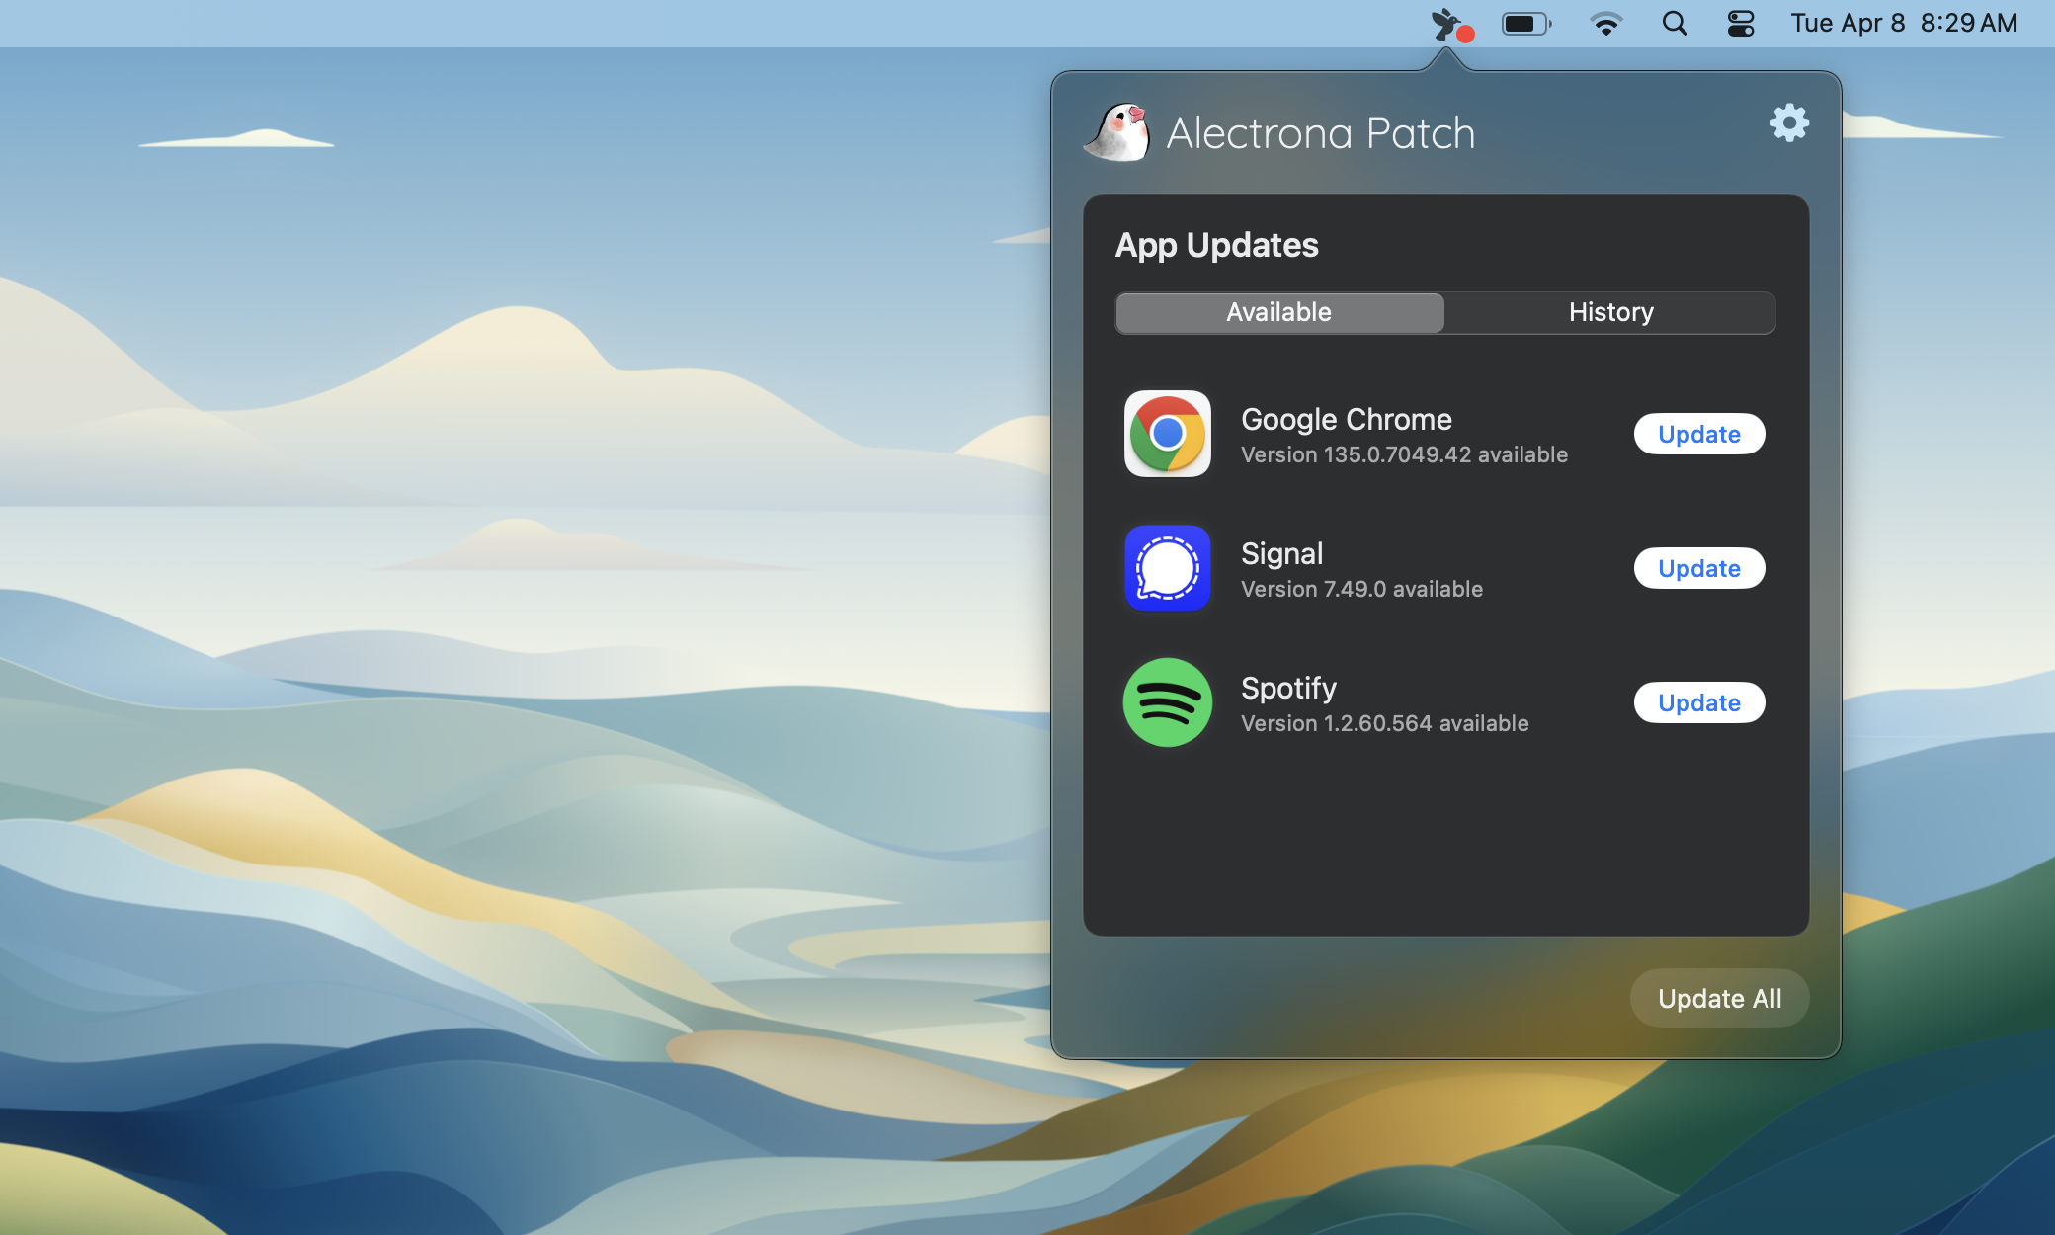Click the Wi-Fi icon in the menu bar
Viewport: 2055px width, 1235px height.
point(1605,23)
